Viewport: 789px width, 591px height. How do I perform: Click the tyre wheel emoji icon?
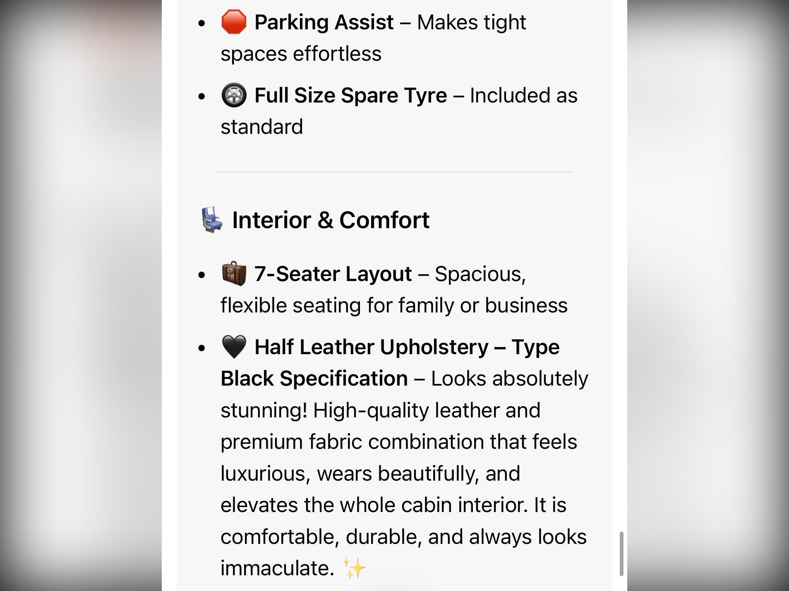pyautogui.click(x=234, y=95)
